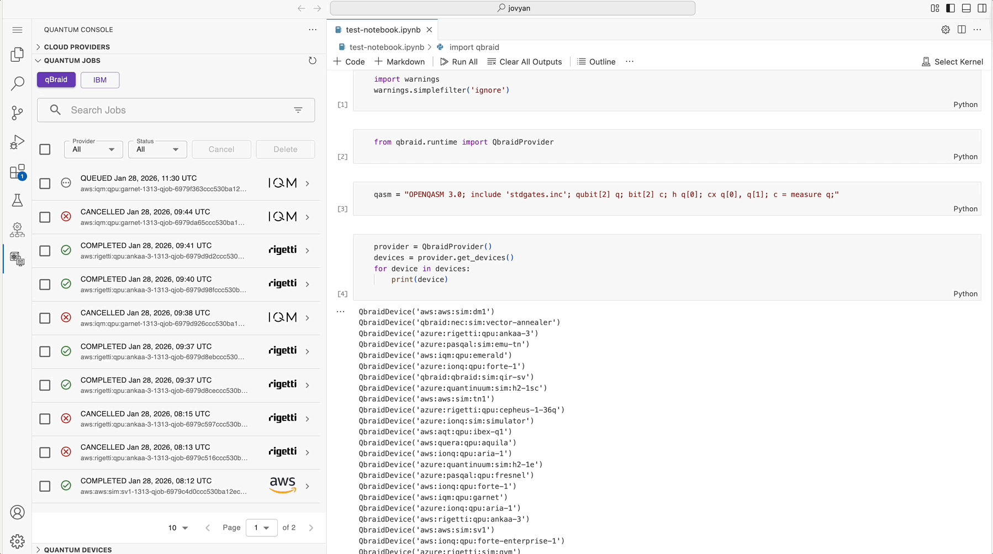Image resolution: width=993 pixels, height=554 pixels.
Task: Open the hamburger application menu
Action: point(17,30)
